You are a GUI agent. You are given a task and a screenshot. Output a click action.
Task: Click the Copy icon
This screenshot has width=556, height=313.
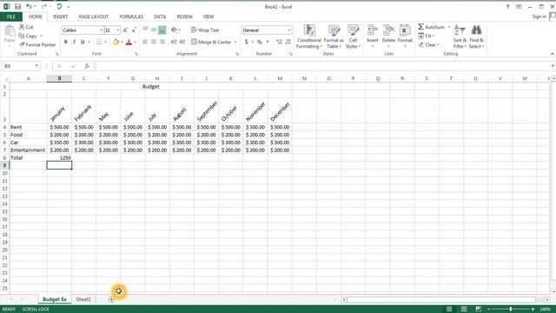coord(22,36)
